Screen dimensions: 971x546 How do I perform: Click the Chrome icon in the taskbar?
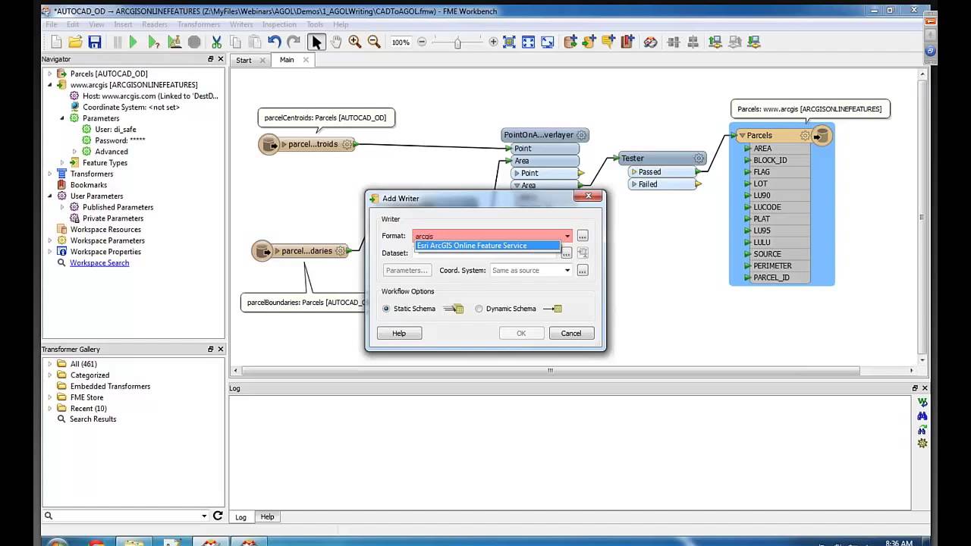(96, 543)
